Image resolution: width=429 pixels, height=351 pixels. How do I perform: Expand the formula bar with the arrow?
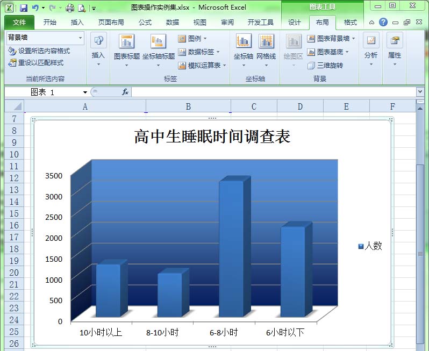click(420, 92)
